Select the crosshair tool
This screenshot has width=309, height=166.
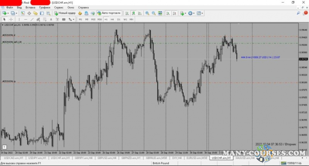[x=11, y=19]
